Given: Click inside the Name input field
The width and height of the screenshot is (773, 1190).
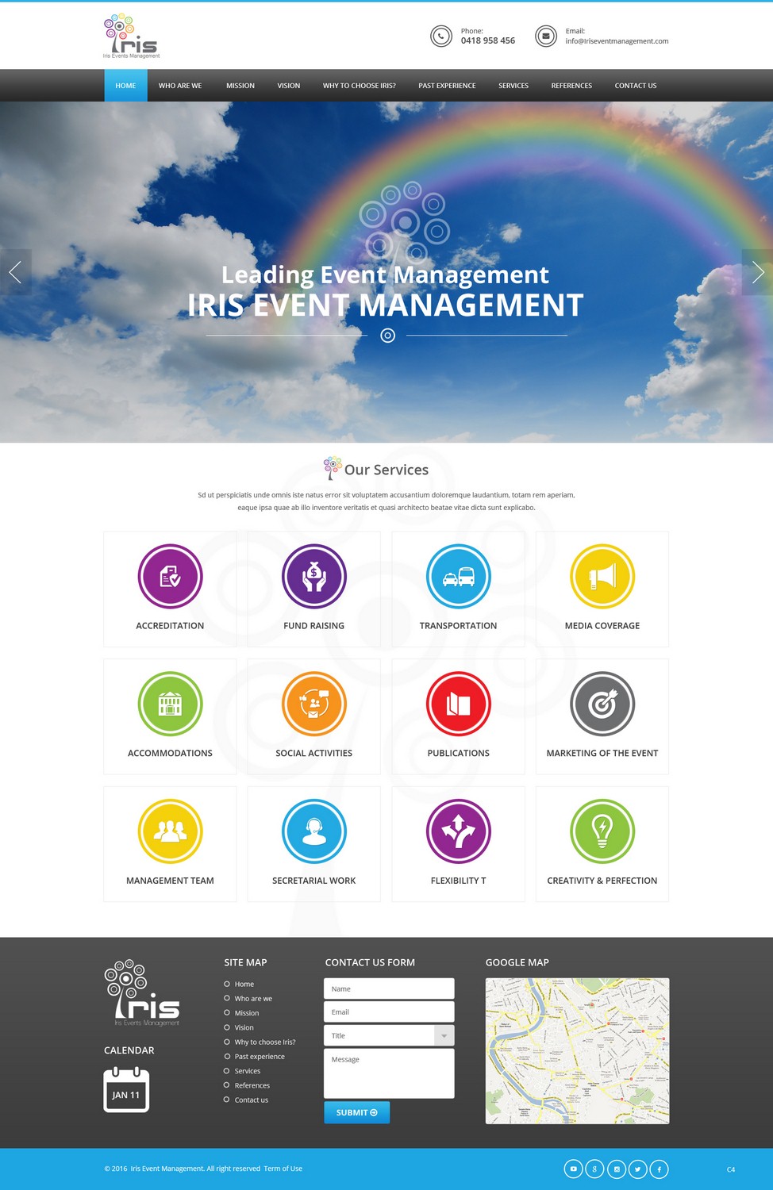Looking at the screenshot, I should pyautogui.click(x=388, y=988).
